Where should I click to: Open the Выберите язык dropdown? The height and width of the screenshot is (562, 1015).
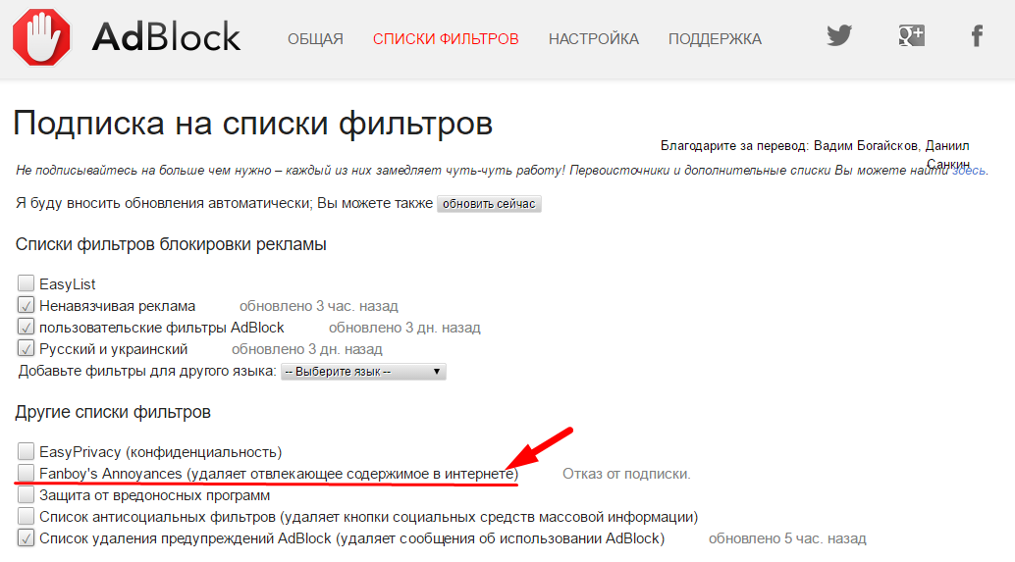(x=363, y=372)
